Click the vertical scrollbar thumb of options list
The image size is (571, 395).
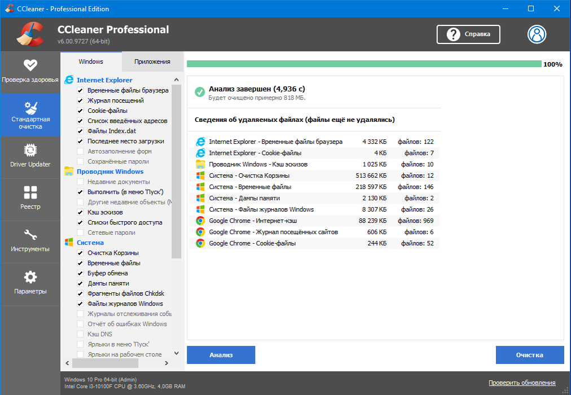click(x=177, y=171)
